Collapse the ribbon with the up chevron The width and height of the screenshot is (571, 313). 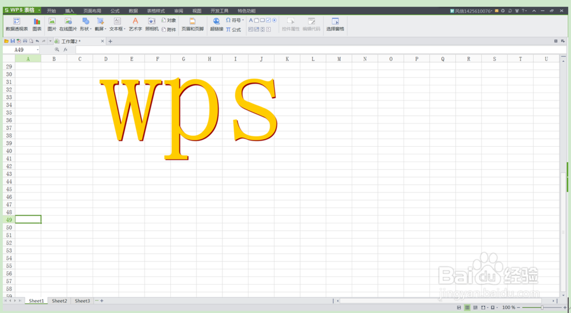click(x=534, y=11)
